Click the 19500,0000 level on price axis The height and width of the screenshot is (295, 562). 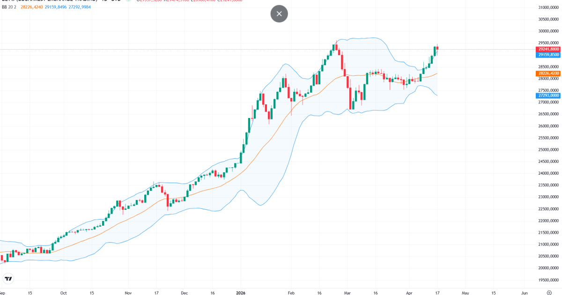548,280
